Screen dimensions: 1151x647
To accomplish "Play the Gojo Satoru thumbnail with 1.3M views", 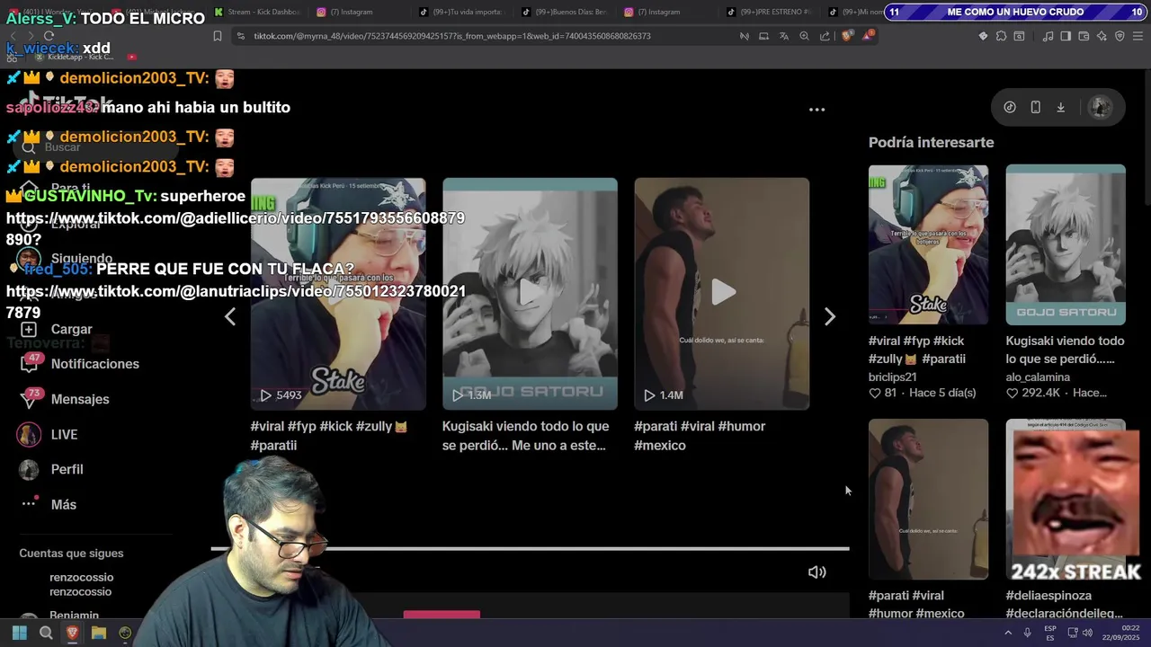I will pos(530,294).
